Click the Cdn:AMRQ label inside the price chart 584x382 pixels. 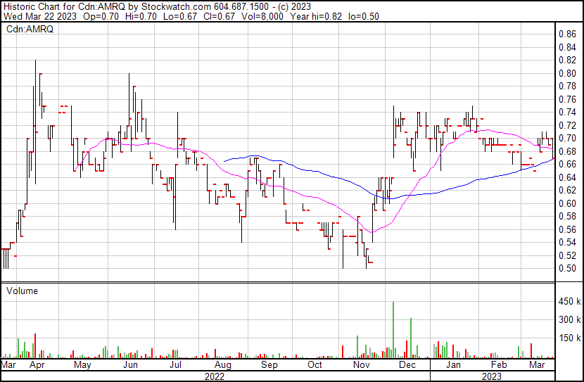(x=30, y=30)
